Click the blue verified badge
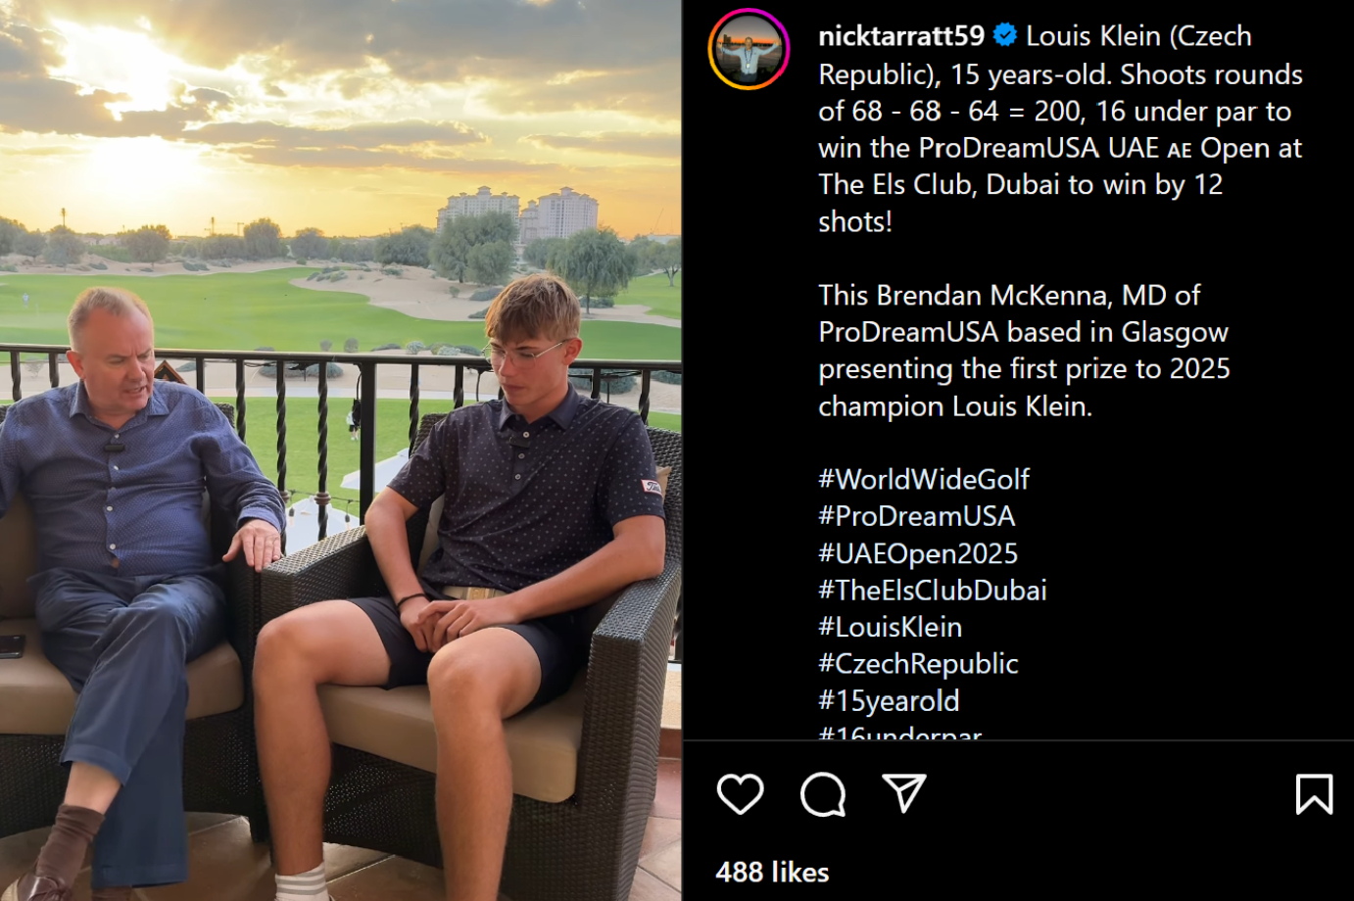 (1005, 35)
